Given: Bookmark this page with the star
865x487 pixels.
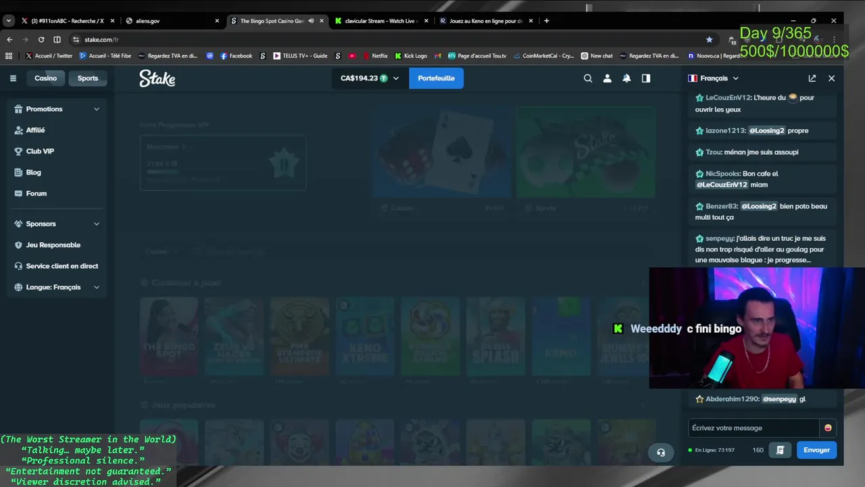Looking at the screenshot, I should [x=709, y=39].
